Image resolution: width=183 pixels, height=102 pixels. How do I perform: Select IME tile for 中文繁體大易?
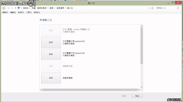pyautogui.click(x=51, y=42)
